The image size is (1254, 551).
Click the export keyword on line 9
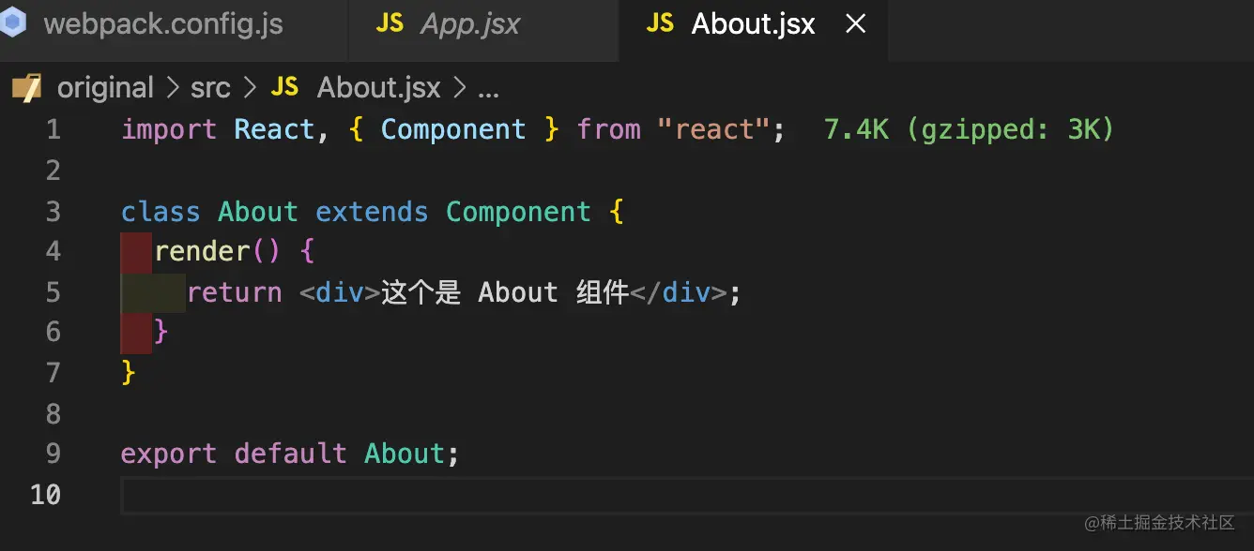click(x=169, y=454)
